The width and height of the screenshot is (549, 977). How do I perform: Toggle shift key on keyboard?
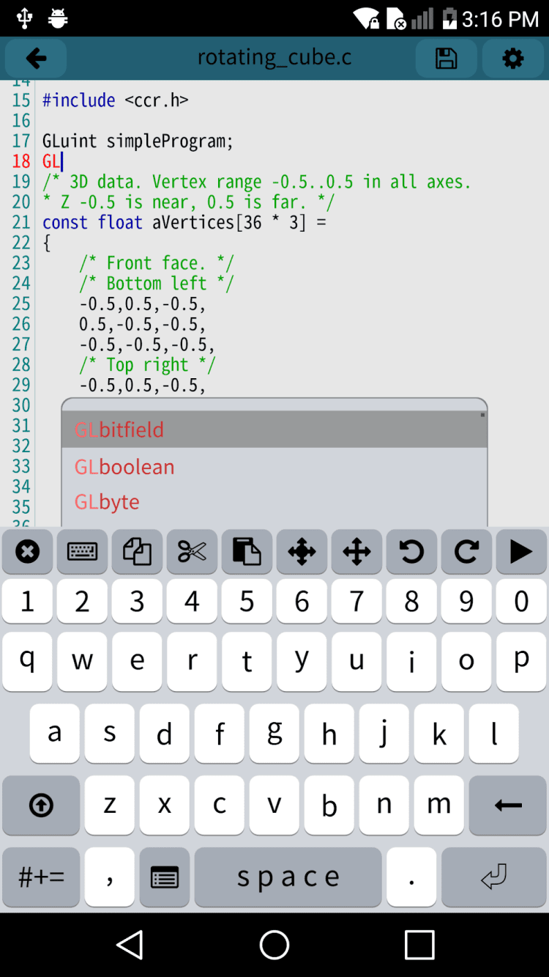click(x=41, y=805)
